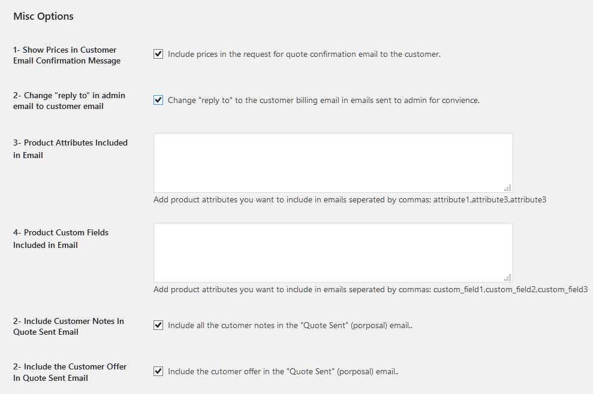Focus the Product Attributes Included in Email textarea
This screenshot has height=394, width=593.
(333, 163)
